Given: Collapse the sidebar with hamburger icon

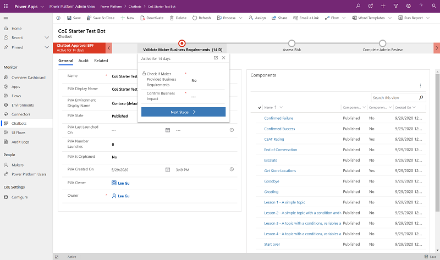Looking at the screenshot, I should click(6, 18).
